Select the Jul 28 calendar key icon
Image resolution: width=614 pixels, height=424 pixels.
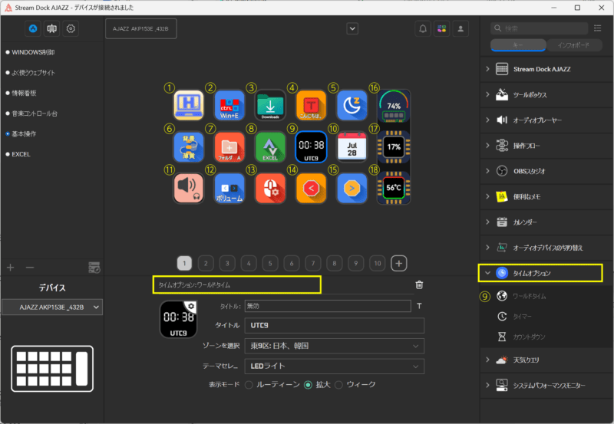352,147
